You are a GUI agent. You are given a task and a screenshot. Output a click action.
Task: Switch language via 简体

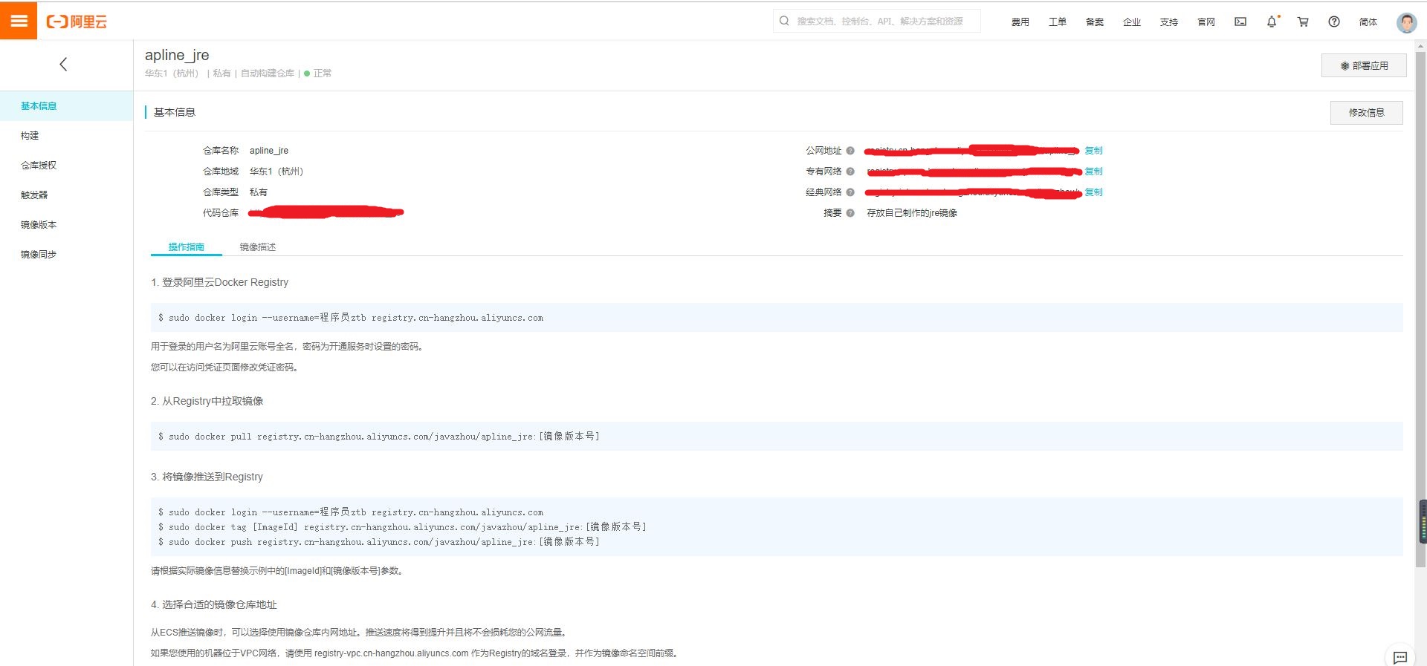pos(1368,22)
